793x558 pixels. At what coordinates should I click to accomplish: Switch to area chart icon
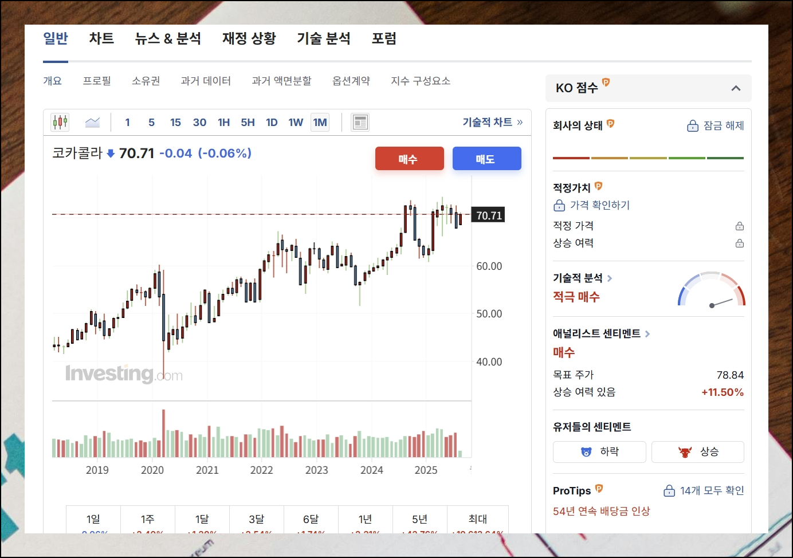[92, 122]
